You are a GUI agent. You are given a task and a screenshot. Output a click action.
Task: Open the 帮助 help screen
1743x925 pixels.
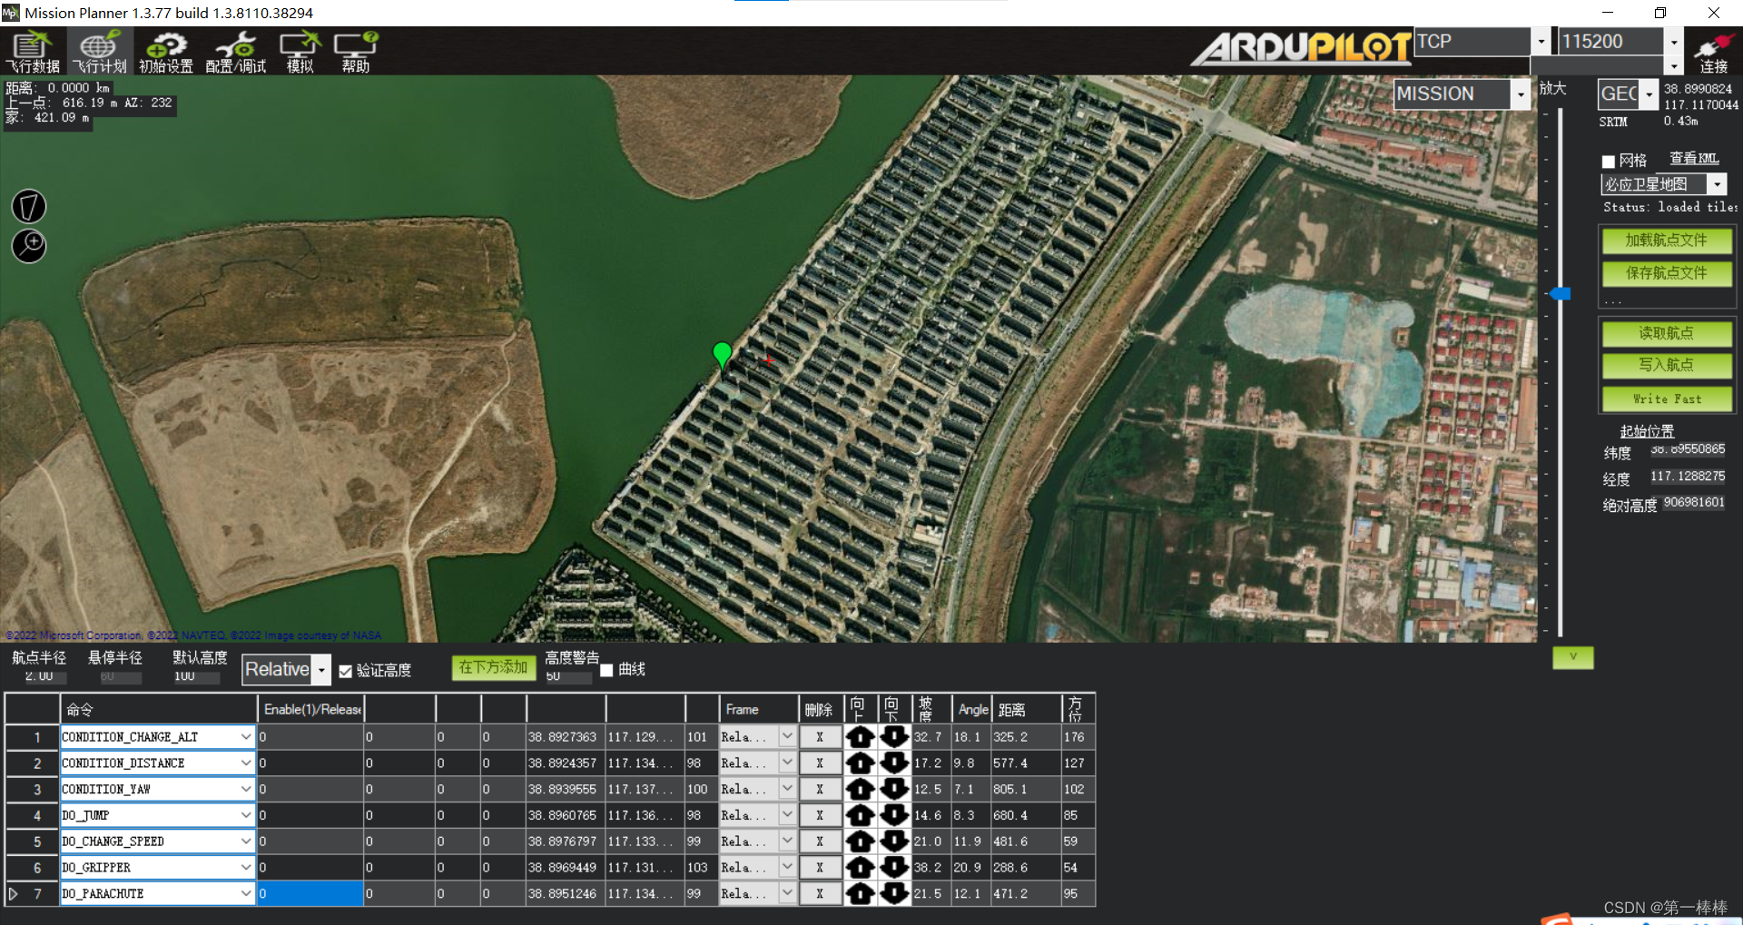(x=356, y=51)
